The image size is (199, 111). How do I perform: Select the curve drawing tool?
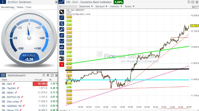(62, 41)
